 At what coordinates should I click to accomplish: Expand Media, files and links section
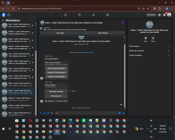pos(149,51)
